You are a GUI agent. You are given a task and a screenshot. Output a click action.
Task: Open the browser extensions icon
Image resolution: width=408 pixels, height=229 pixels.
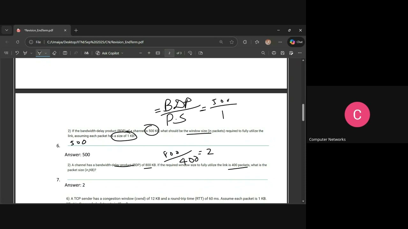(x=245, y=42)
